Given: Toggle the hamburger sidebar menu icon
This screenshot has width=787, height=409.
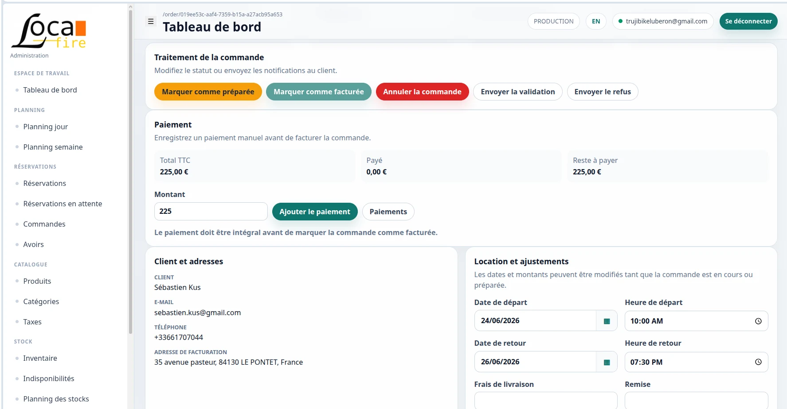Looking at the screenshot, I should click(151, 21).
